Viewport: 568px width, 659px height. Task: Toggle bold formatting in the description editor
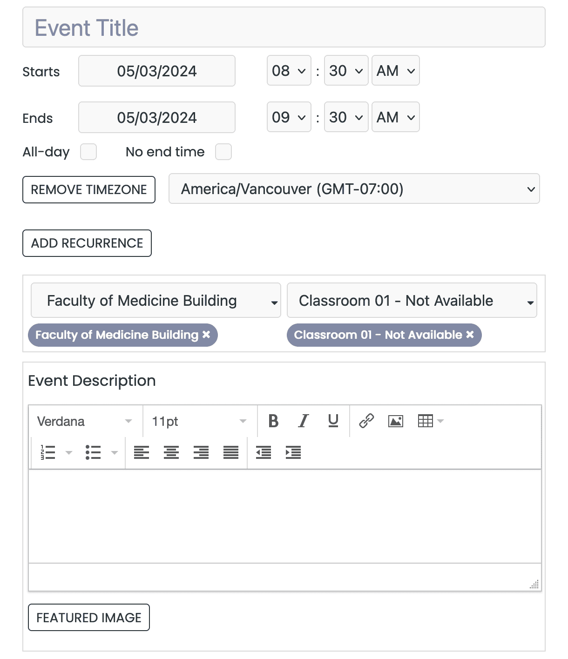pyautogui.click(x=274, y=421)
